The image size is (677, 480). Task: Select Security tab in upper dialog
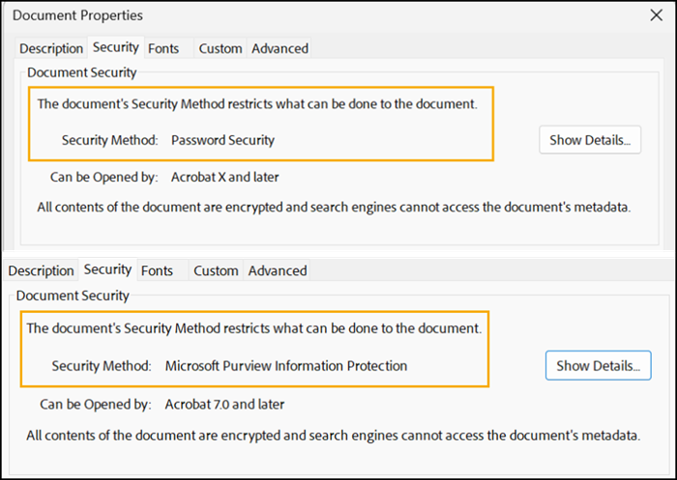pos(116,47)
